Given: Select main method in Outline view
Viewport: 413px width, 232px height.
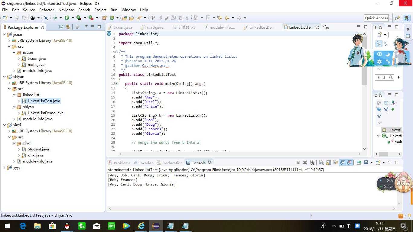Looking at the screenshot, I should 395,142.
